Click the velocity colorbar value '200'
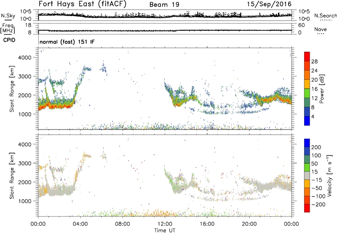Screen dimensions: 337x233 click(316, 147)
